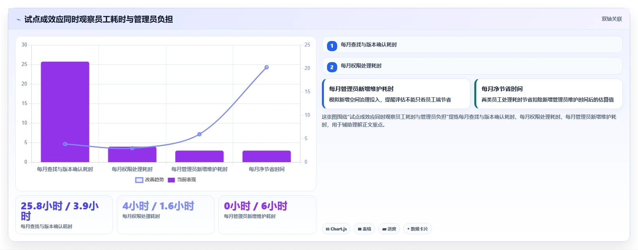Click the 进度 tag
This screenshot has height=250, width=638.
click(389, 229)
